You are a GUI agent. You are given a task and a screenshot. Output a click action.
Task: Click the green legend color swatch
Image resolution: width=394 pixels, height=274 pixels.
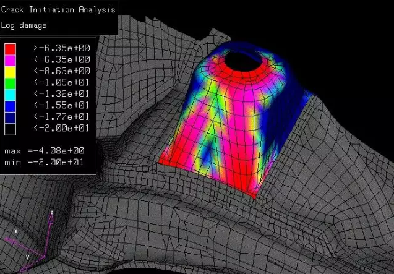click(11, 83)
